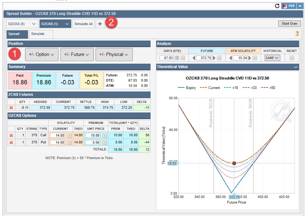Open the +/- Option dropdown

pos(42,55)
